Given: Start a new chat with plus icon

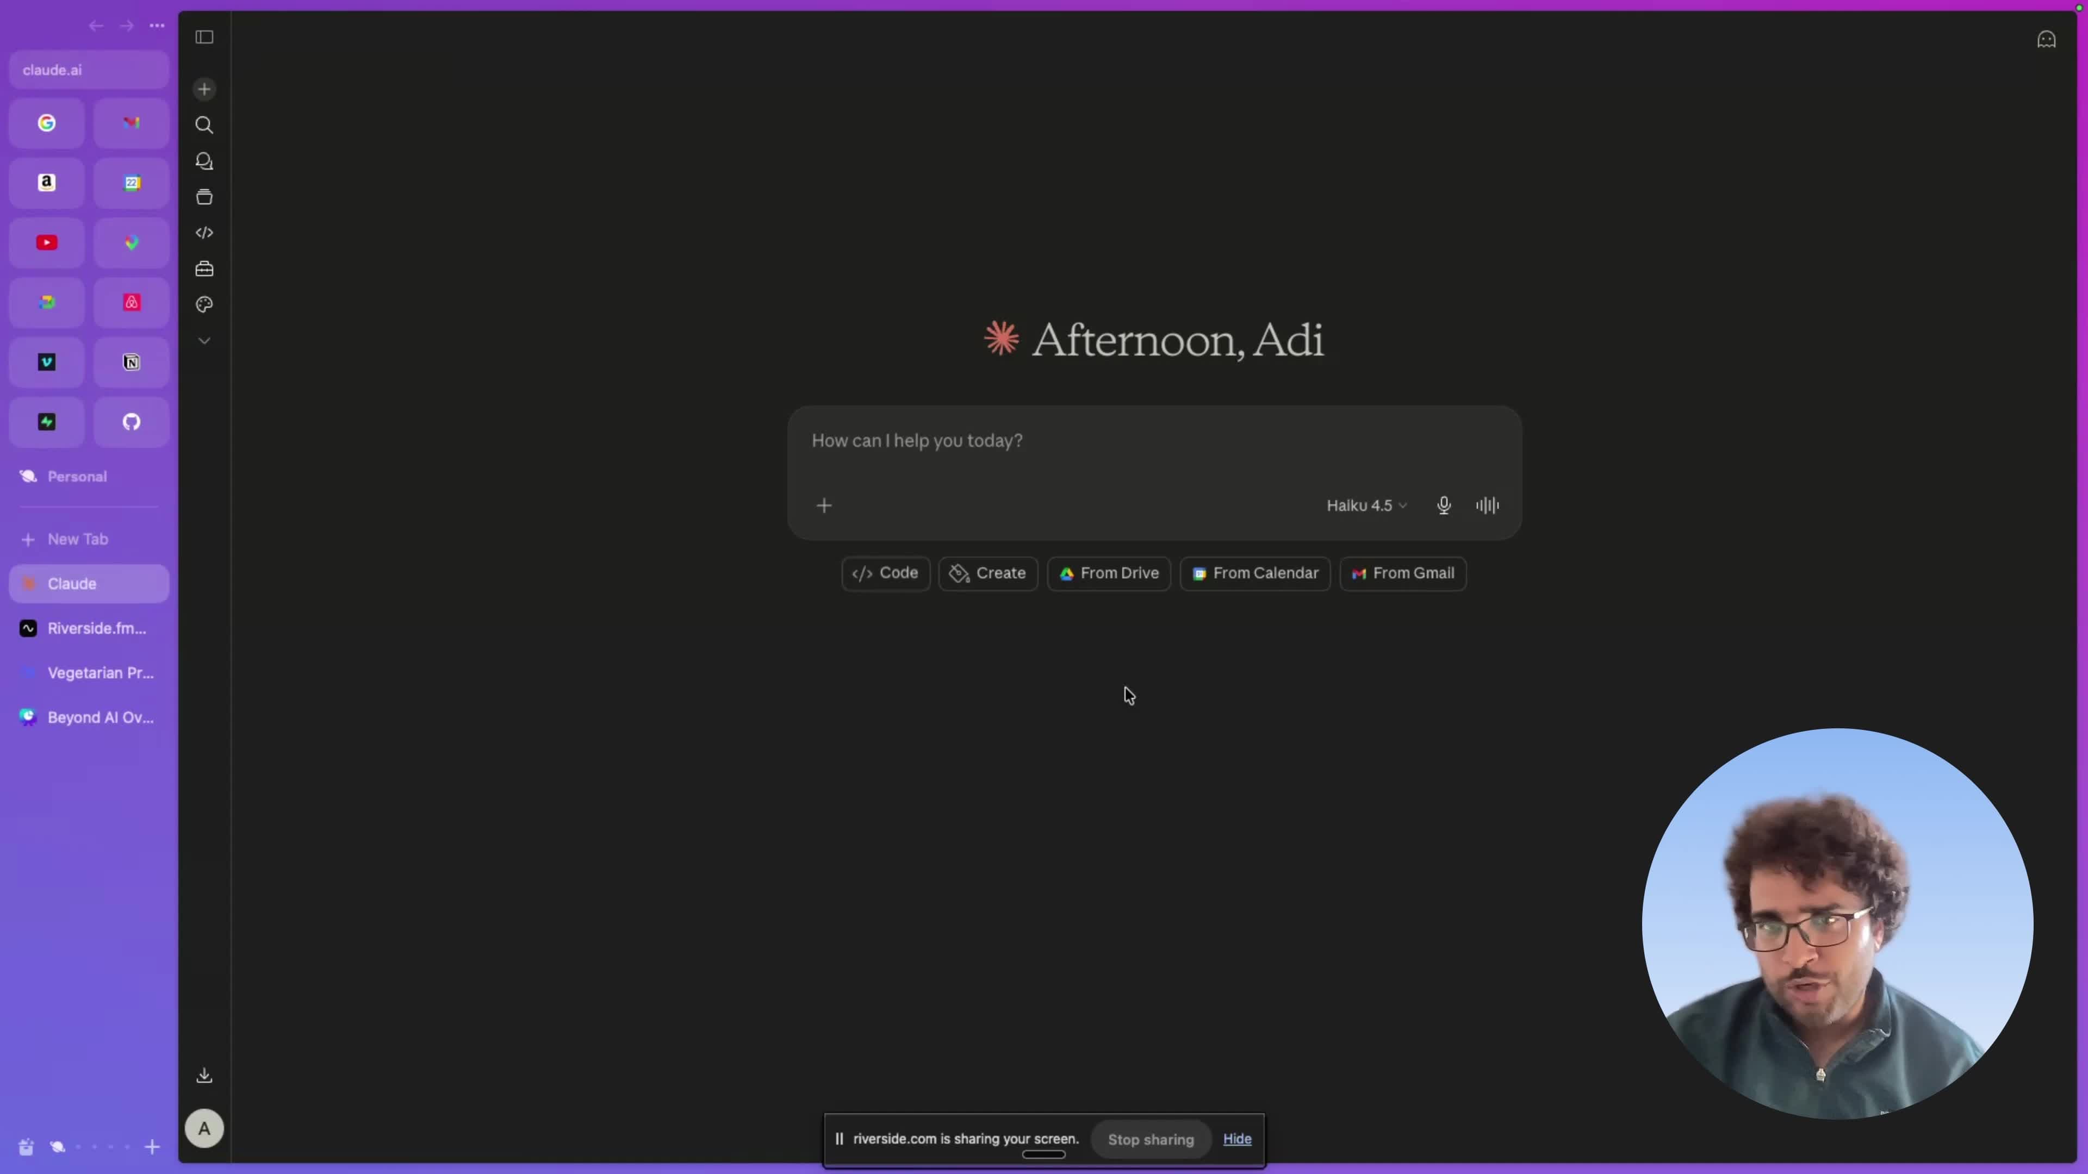Looking at the screenshot, I should click(204, 89).
